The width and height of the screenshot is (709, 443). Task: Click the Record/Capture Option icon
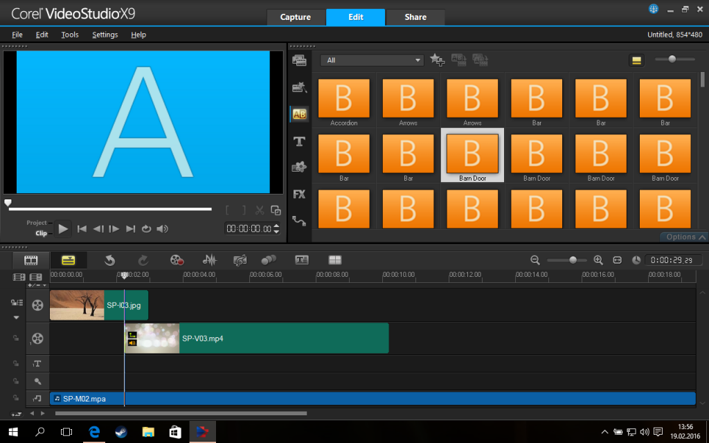point(177,260)
